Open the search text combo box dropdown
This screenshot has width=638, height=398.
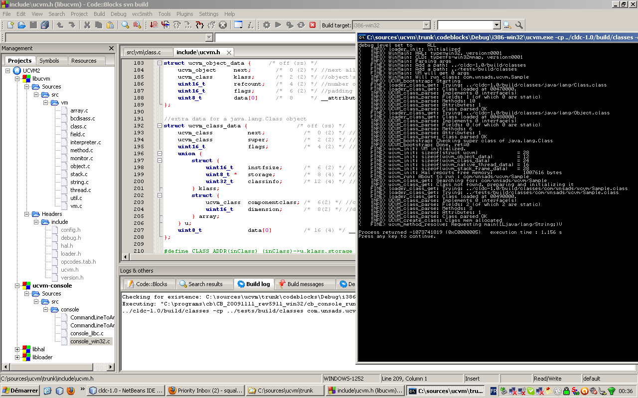[x=497, y=25]
